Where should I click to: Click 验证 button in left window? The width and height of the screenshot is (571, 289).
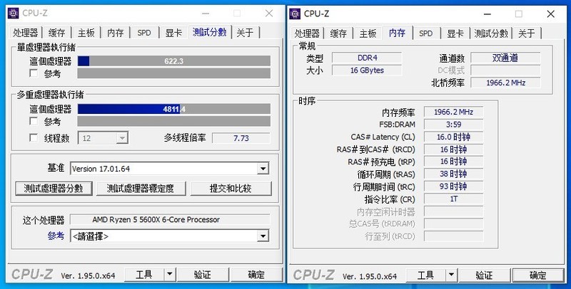click(203, 275)
